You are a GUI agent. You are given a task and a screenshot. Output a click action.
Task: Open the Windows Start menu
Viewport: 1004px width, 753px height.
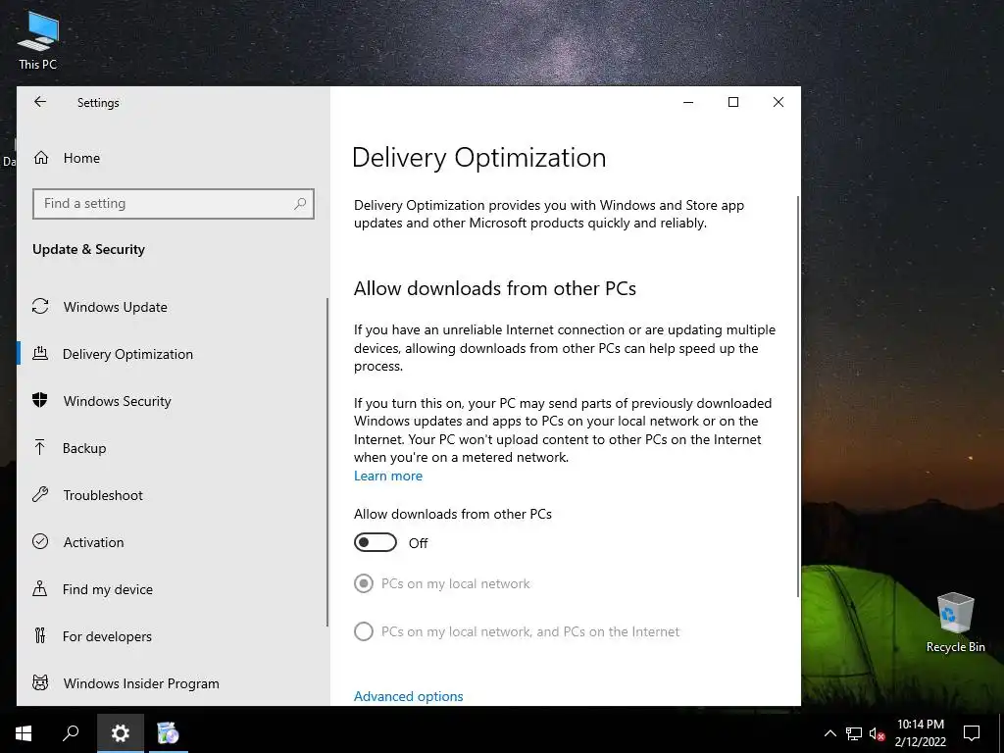pos(24,733)
